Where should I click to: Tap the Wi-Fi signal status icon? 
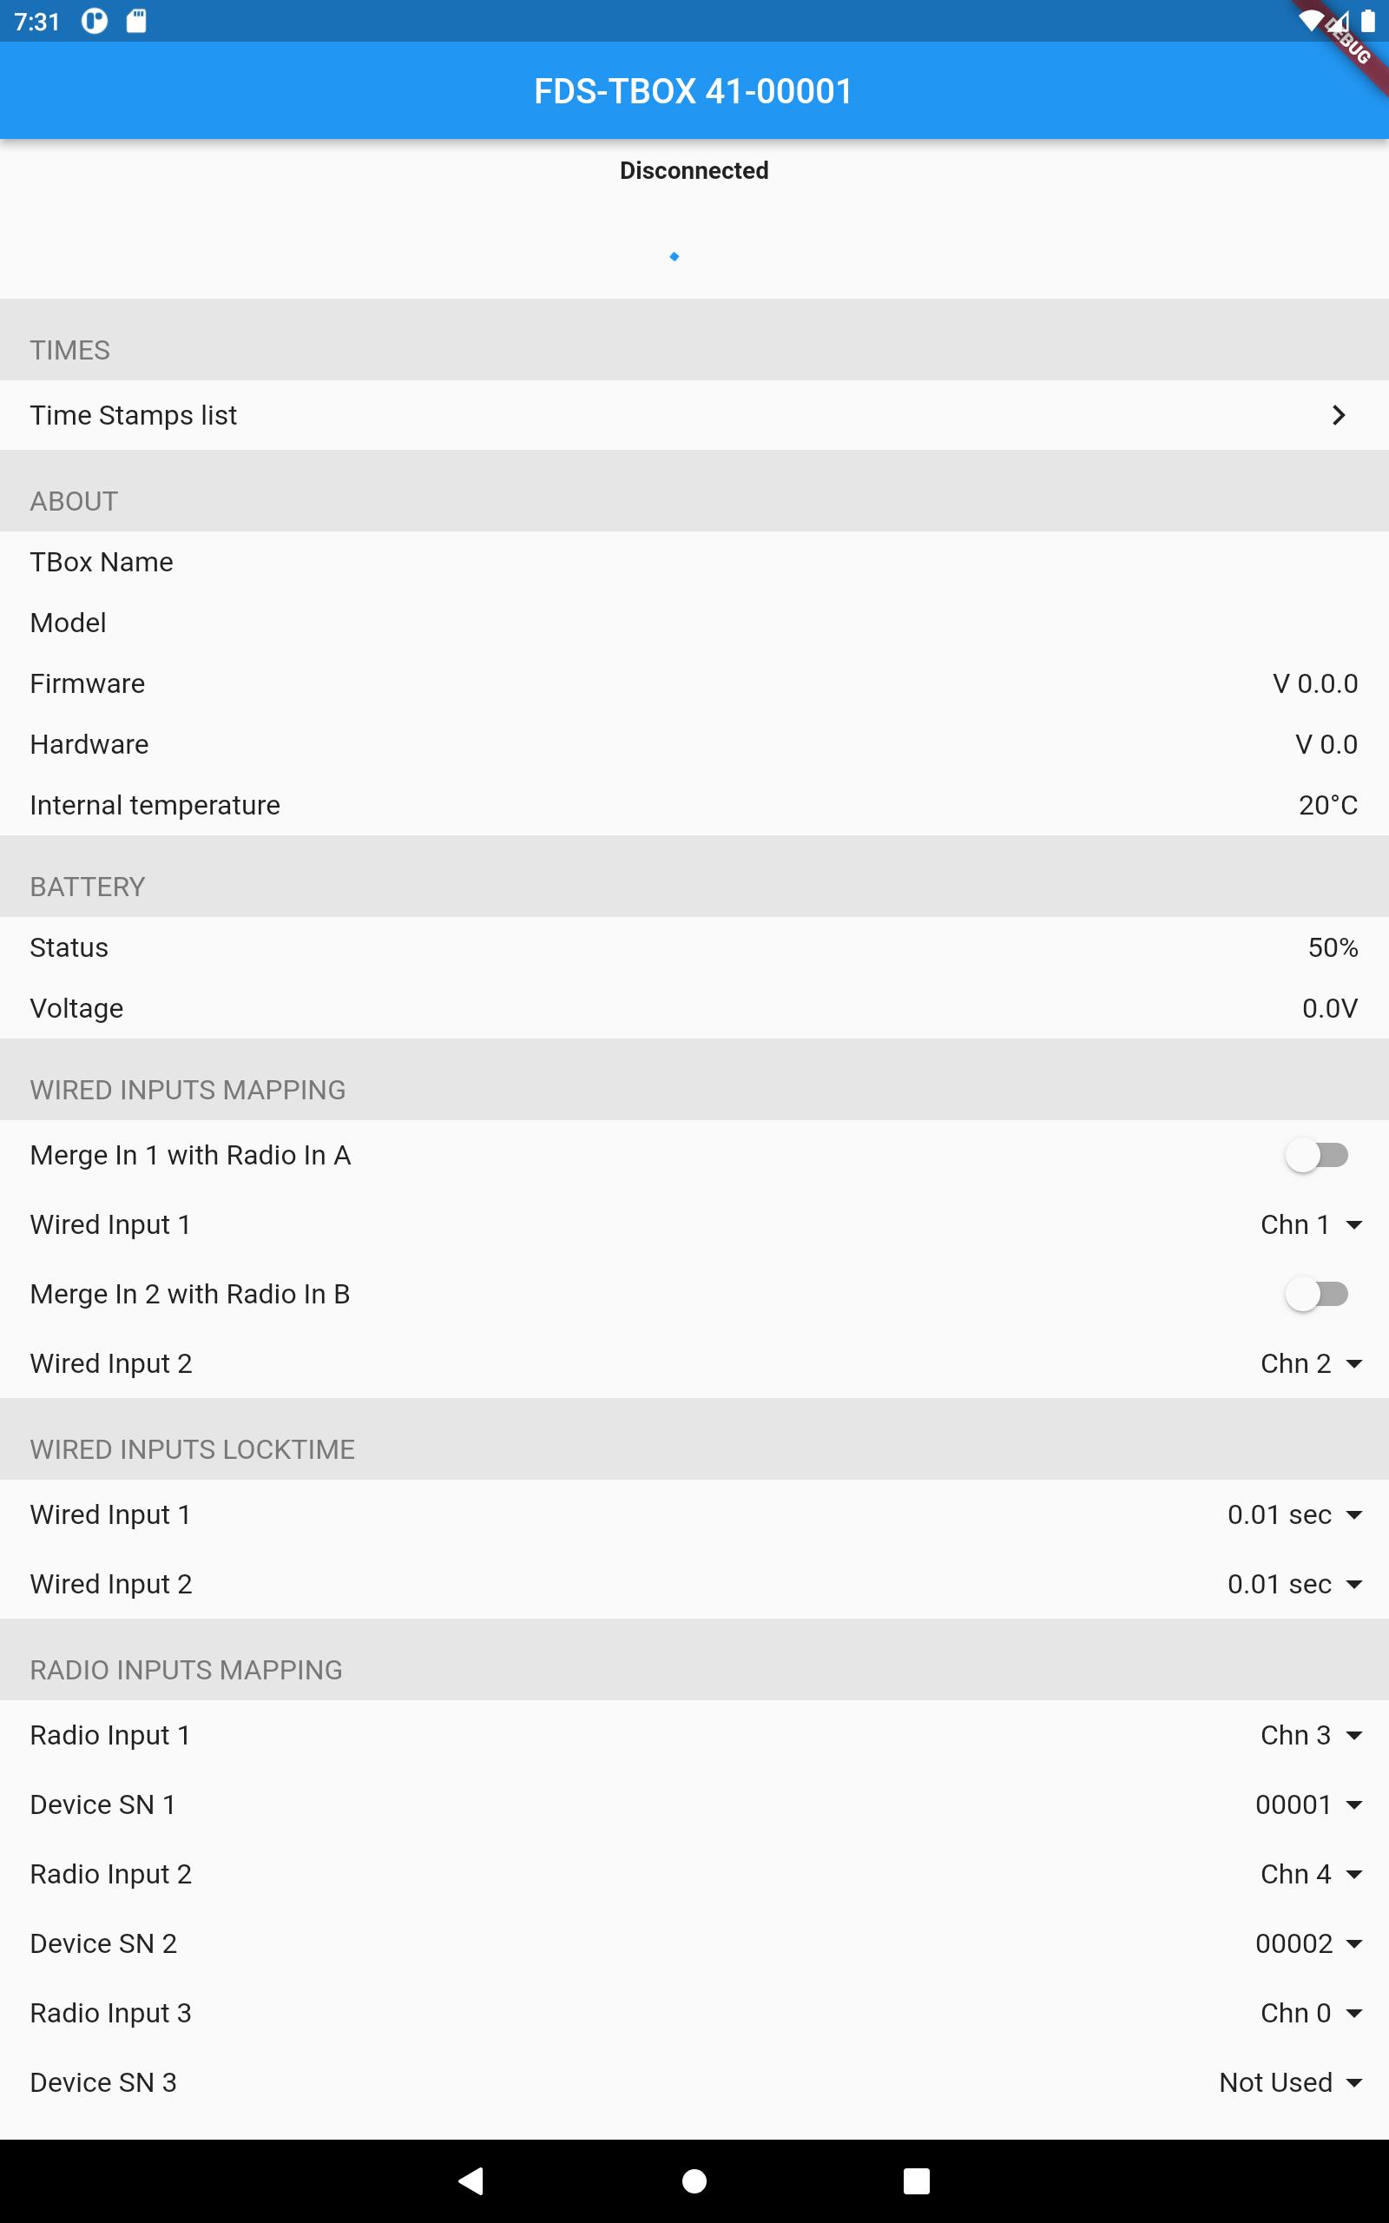[1309, 21]
